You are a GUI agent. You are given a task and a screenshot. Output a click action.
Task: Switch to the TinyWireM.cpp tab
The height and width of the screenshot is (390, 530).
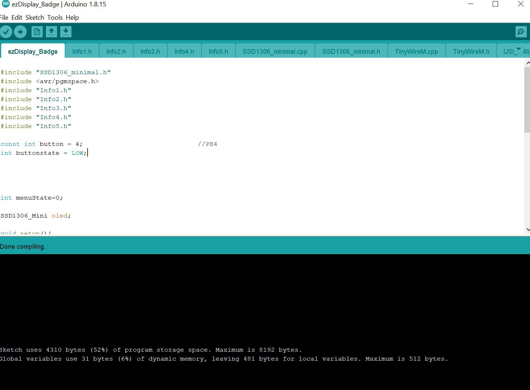pyautogui.click(x=416, y=51)
